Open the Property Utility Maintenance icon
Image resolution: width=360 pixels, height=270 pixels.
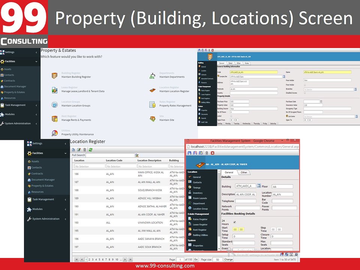click(x=54, y=133)
